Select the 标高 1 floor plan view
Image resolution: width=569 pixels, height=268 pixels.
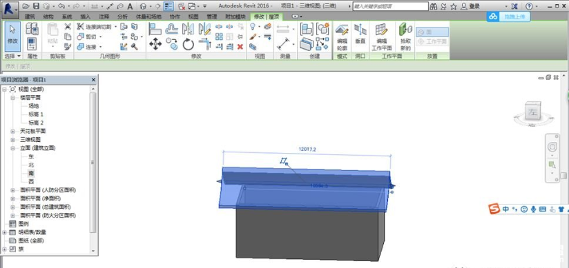(x=36, y=114)
